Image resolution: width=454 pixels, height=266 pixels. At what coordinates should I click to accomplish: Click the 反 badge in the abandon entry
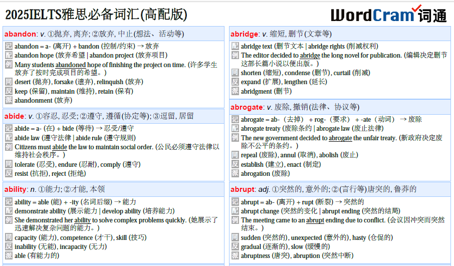pos(9,91)
